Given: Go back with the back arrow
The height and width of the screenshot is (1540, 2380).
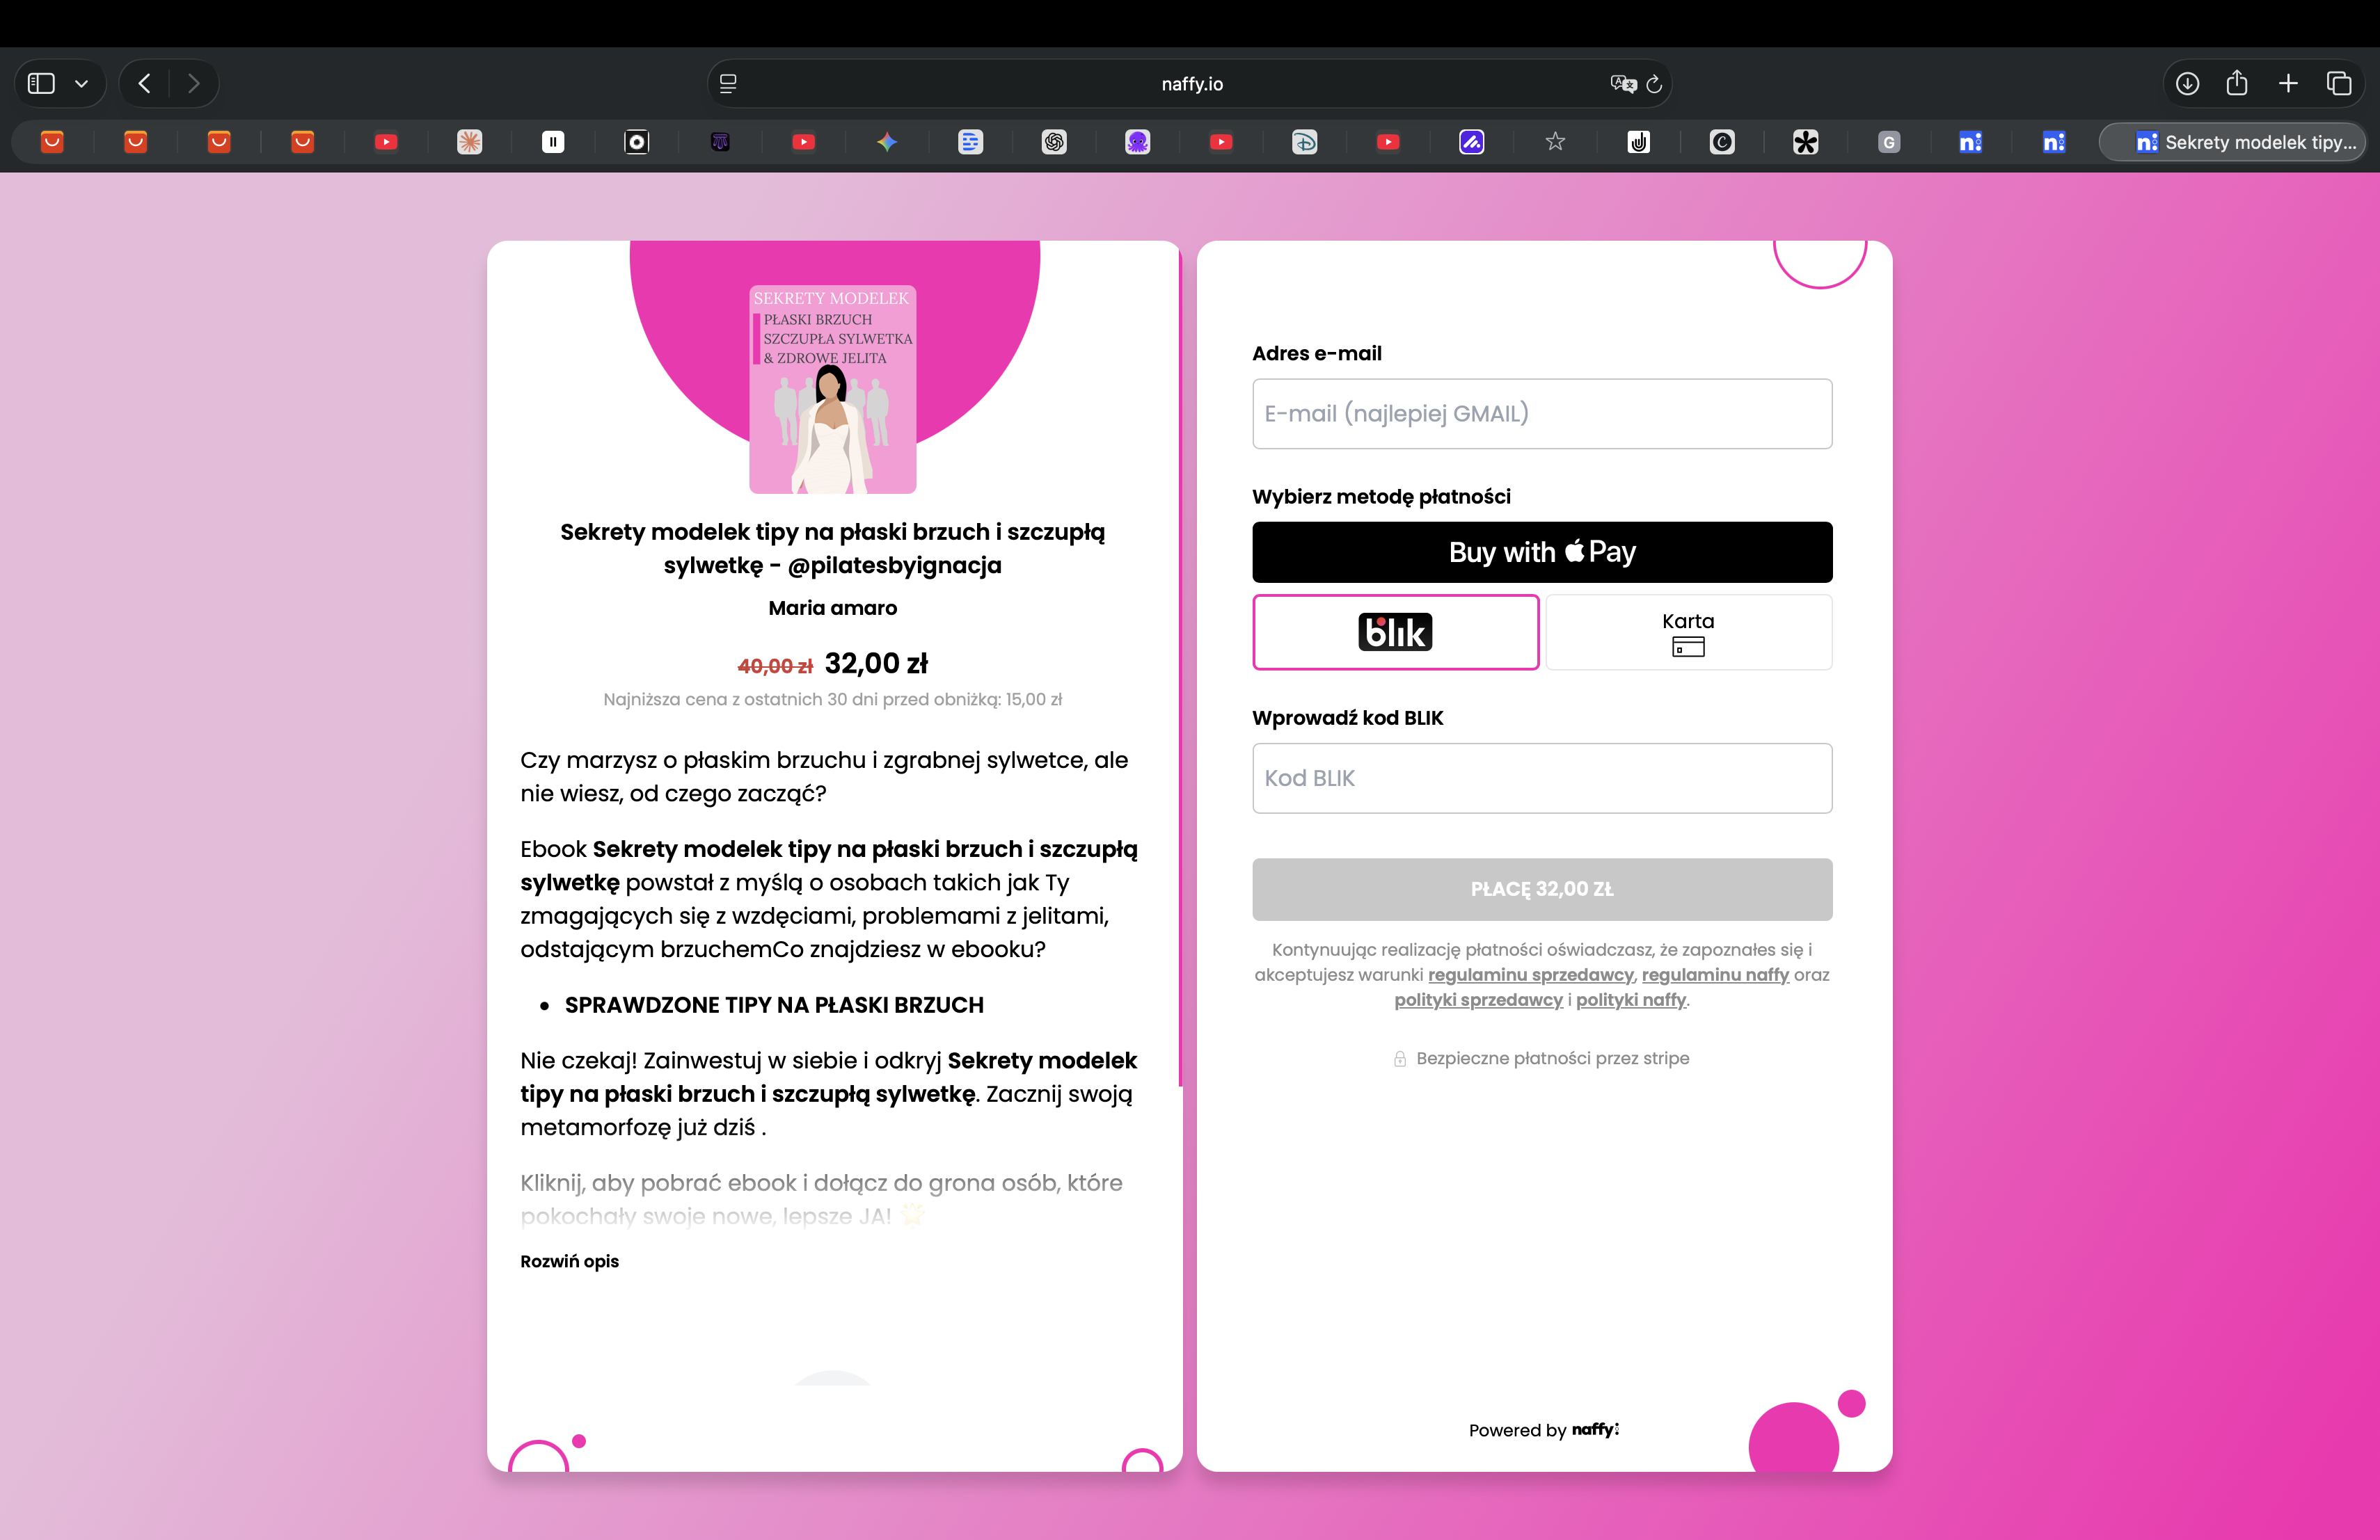Looking at the screenshot, I should (x=145, y=84).
